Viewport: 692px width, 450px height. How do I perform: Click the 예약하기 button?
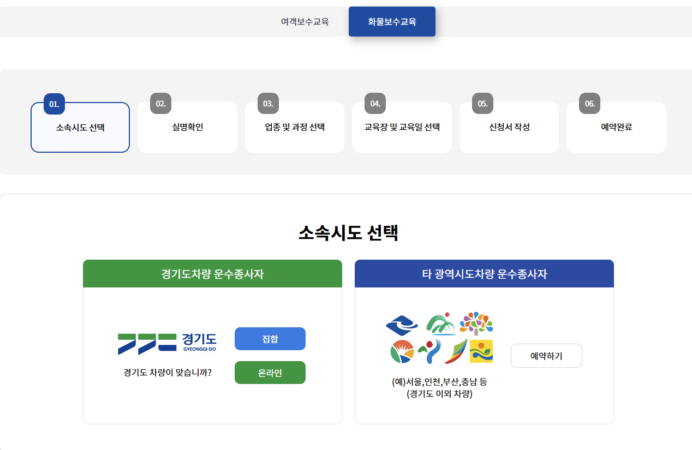pos(546,356)
